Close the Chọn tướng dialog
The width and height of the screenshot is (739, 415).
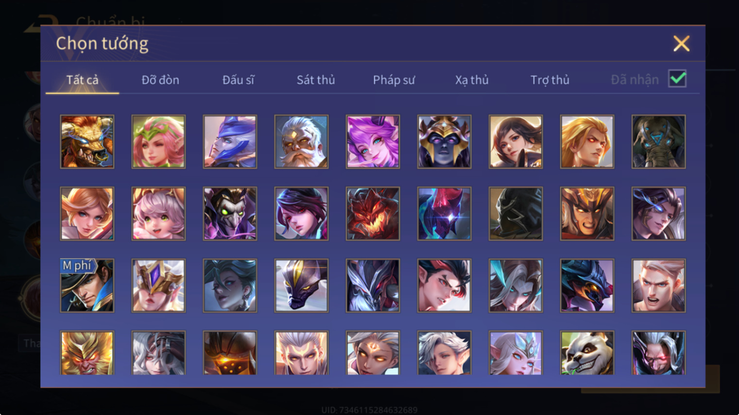(681, 44)
